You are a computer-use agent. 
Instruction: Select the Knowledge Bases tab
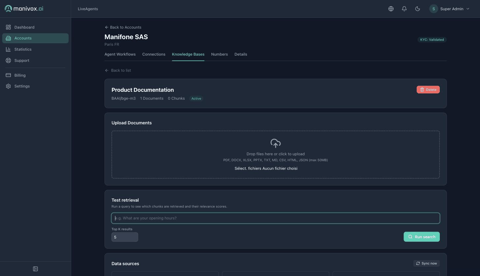(188, 54)
